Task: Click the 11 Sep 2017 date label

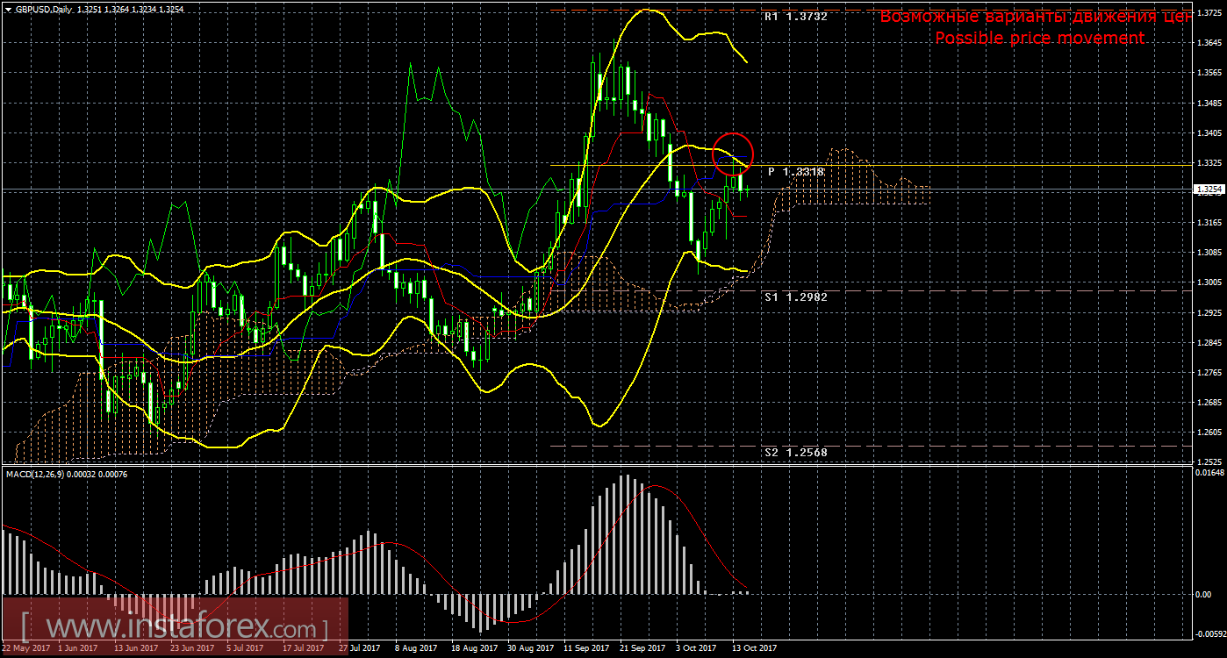Action: pos(585,648)
